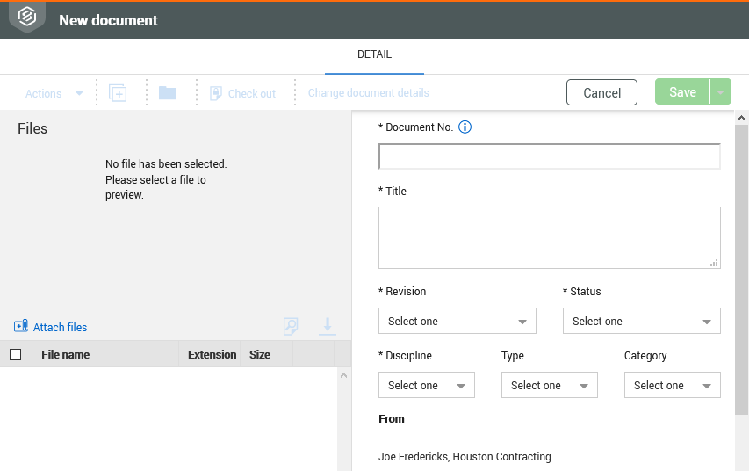Click the Check out icon
The width and height of the screenshot is (749, 471).
(x=216, y=93)
